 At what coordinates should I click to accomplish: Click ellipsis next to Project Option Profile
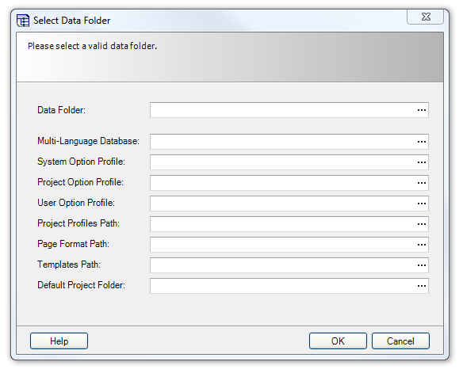(x=421, y=183)
